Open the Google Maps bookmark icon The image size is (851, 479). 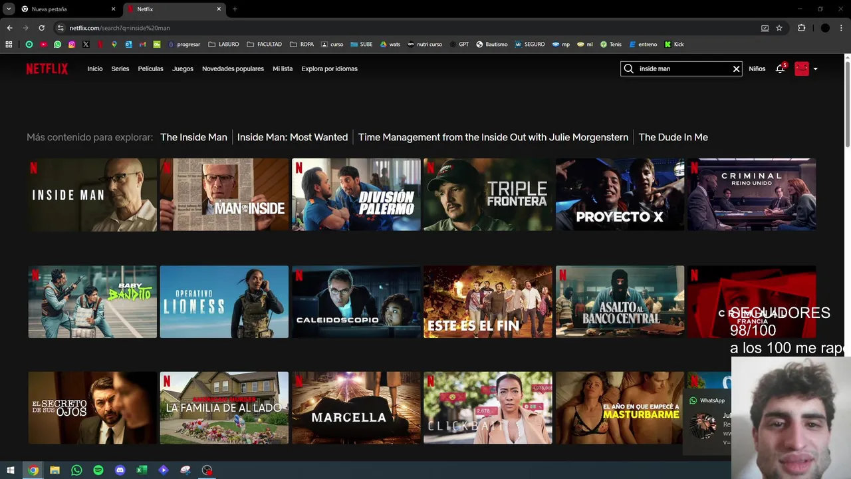point(114,45)
